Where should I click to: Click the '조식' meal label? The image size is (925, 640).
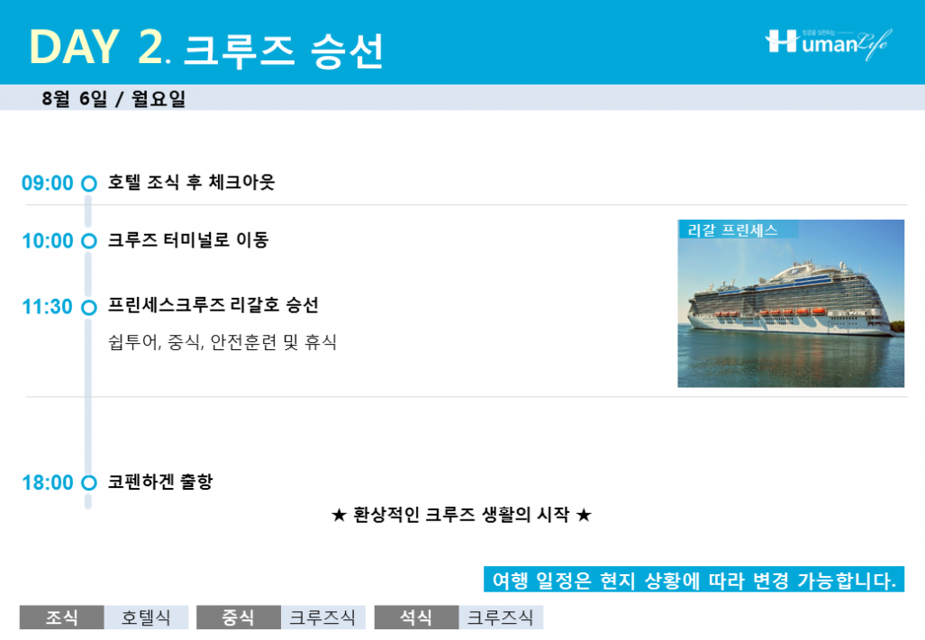coord(62,617)
